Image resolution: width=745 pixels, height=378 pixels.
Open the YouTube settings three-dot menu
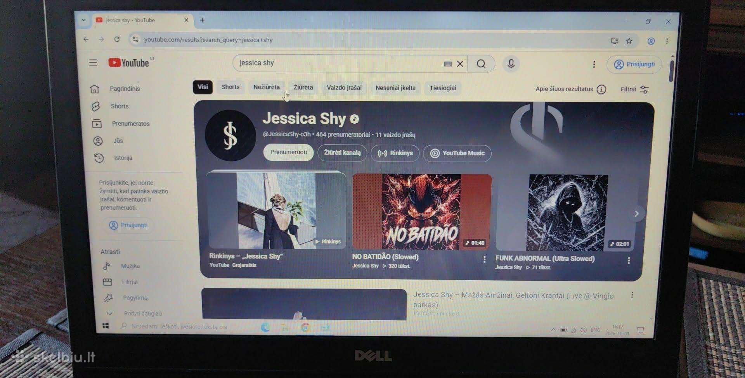click(594, 64)
